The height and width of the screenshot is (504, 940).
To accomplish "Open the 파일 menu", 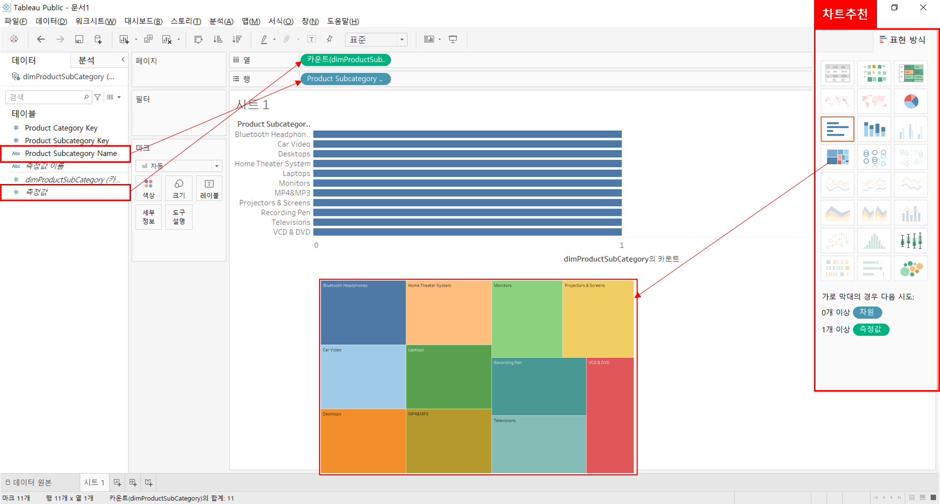I will tap(16, 21).
